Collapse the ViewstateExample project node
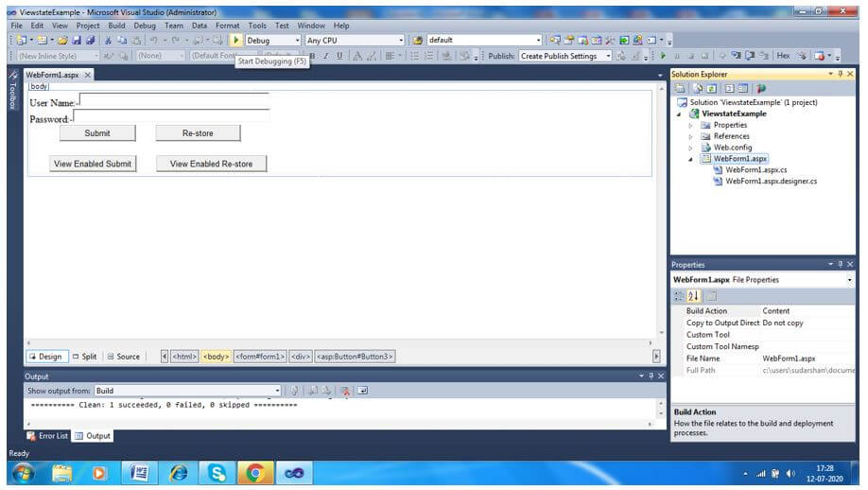 pyautogui.click(x=679, y=114)
